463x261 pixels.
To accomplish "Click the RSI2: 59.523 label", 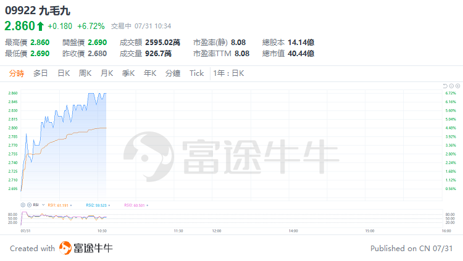I will (x=96, y=205).
